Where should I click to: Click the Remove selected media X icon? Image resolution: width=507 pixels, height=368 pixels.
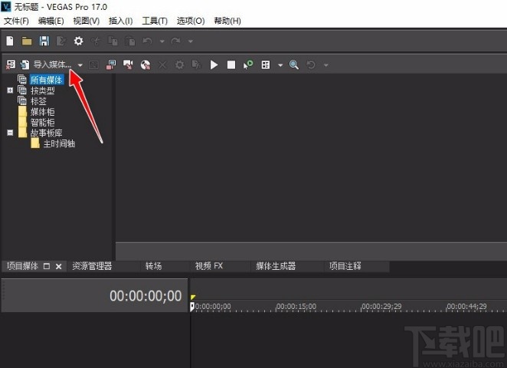pos(162,64)
